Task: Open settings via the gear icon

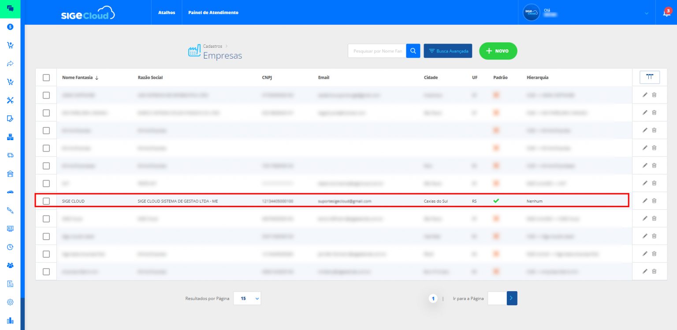Action: click(x=10, y=302)
